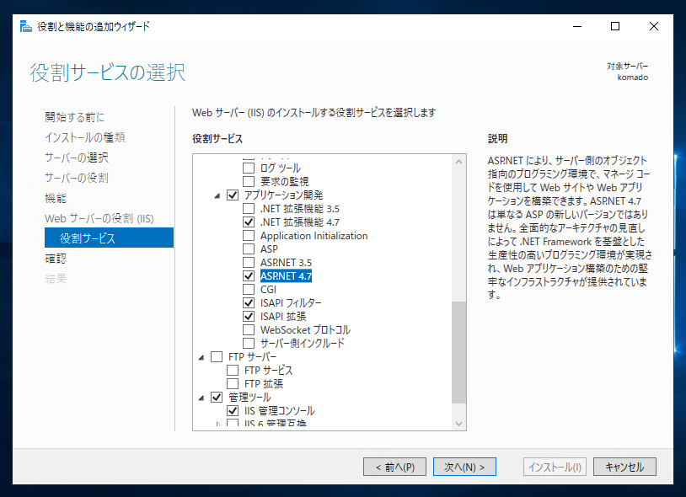Image resolution: width=686 pixels, height=497 pixels.
Task: Go to 開始する前に step
Action: tap(75, 117)
